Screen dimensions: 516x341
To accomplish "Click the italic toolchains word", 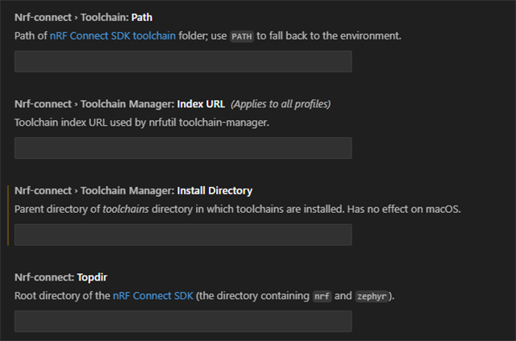I will [x=126, y=209].
